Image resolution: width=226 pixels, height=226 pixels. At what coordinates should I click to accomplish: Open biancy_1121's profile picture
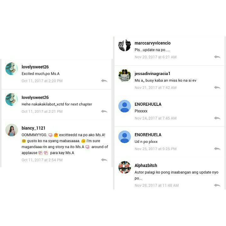tap(12, 130)
